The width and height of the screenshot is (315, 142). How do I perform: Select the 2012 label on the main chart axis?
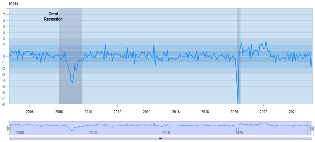(x=117, y=111)
